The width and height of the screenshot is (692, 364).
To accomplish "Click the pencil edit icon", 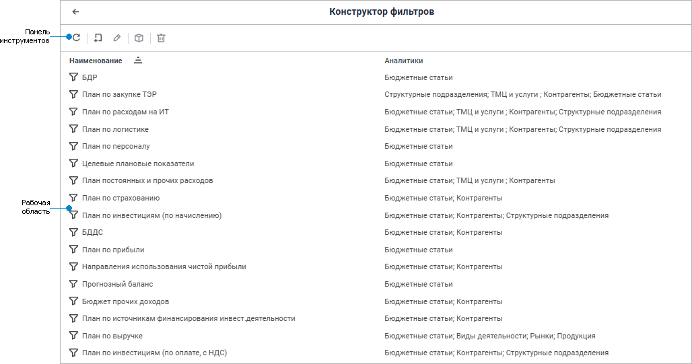I will coord(117,38).
